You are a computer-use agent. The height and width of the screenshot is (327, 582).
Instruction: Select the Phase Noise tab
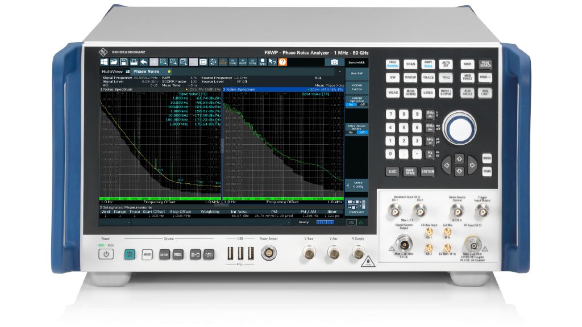click(x=147, y=72)
